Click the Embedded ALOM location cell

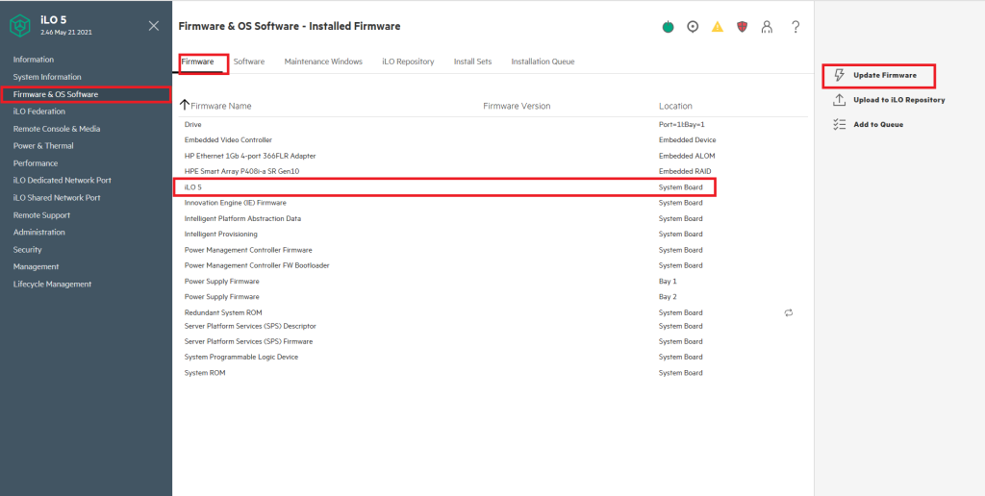coord(687,156)
